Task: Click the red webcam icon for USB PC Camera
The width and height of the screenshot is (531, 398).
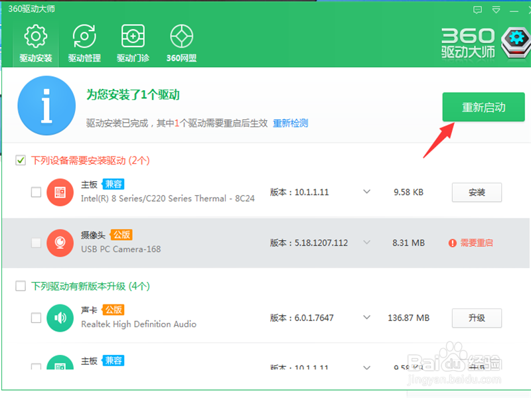Action: point(60,243)
